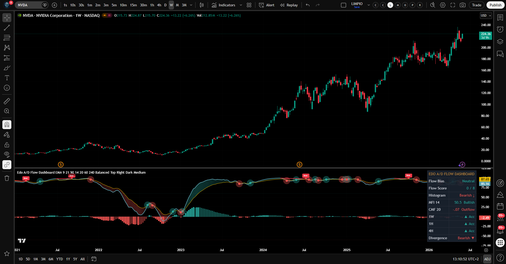The image size is (506, 264).
Task: Switch to the D daily timeframe
Action: click(x=166, y=5)
